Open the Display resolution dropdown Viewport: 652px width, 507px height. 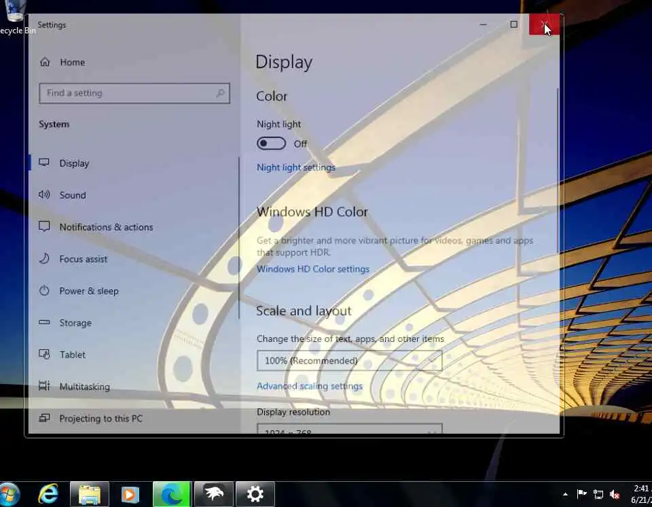349,429
